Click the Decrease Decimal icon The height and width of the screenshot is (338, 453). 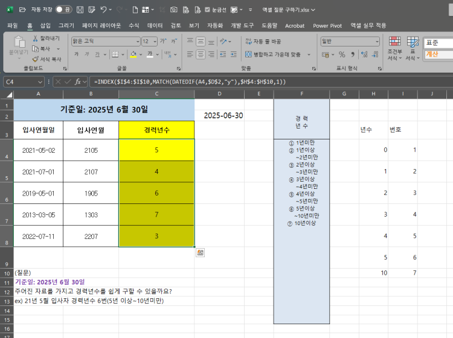(375, 54)
